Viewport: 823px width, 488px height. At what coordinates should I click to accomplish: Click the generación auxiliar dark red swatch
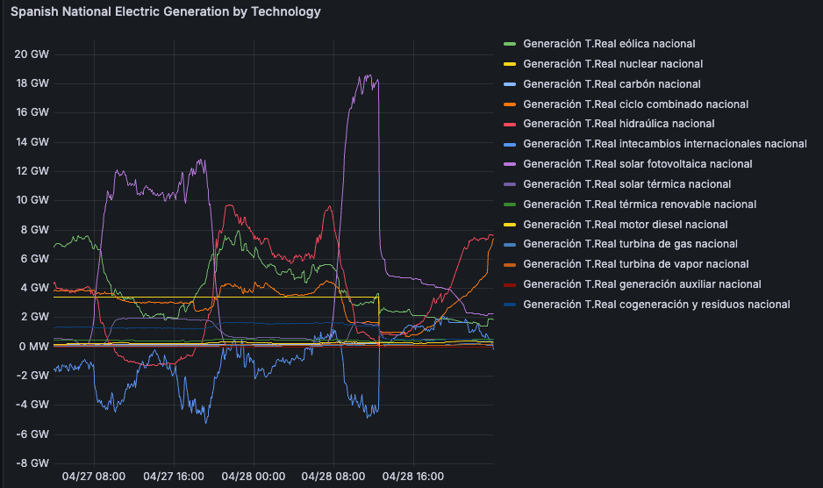(509, 284)
